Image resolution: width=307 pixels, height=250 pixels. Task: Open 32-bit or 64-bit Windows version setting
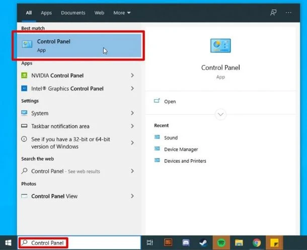[79, 143]
